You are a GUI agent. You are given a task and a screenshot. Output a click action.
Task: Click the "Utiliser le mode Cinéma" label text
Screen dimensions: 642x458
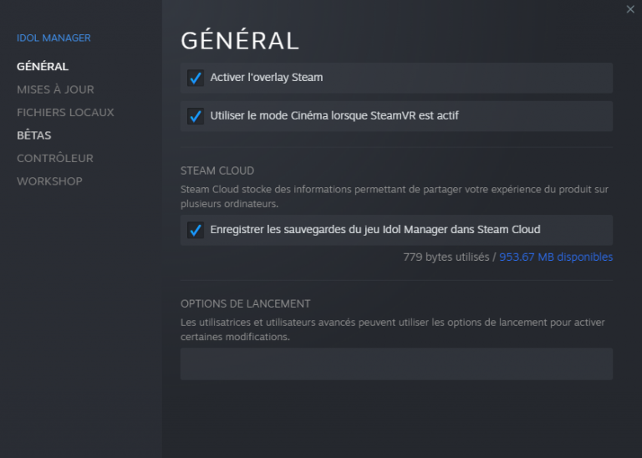(334, 116)
